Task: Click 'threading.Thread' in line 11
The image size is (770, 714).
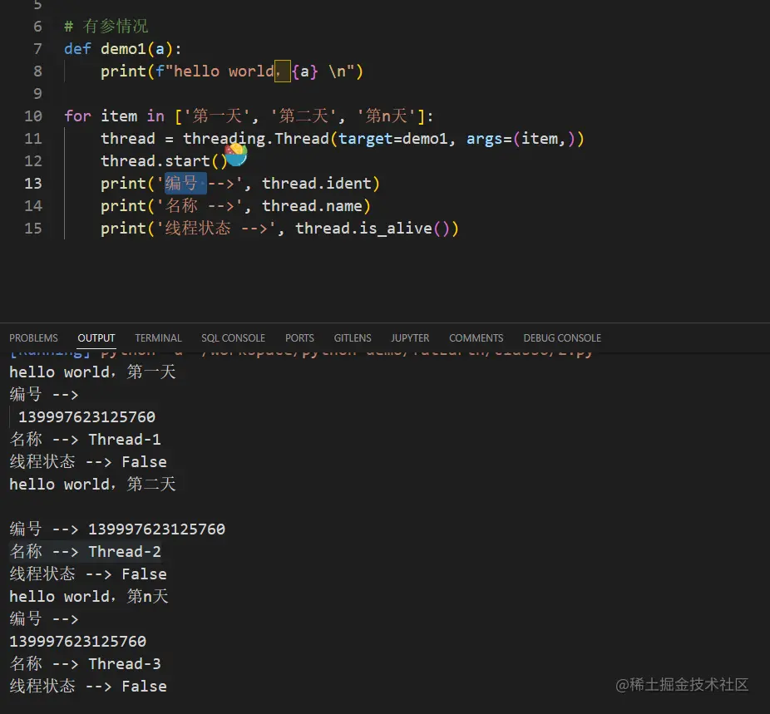Action: pos(256,139)
